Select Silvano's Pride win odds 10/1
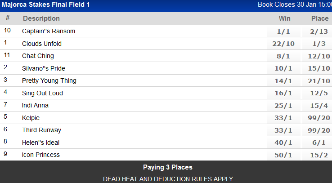 tap(284, 68)
